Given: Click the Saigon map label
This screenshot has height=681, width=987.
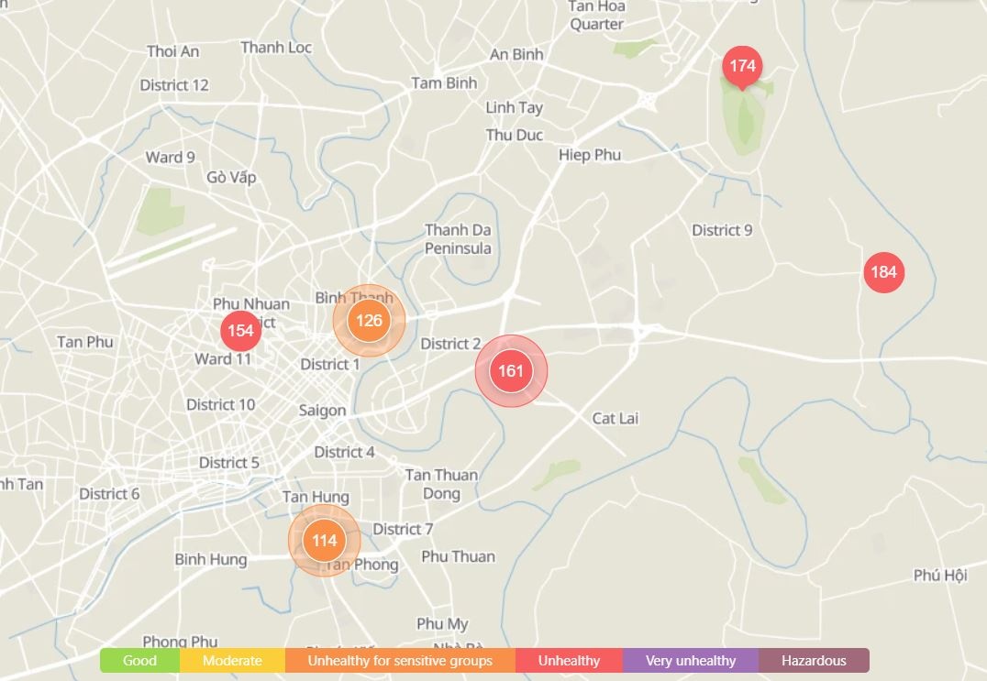Looking at the screenshot, I should [x=323, y=411].
